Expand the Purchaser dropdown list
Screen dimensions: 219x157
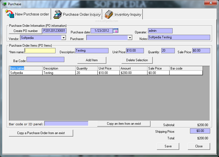(x=130, y=38)
